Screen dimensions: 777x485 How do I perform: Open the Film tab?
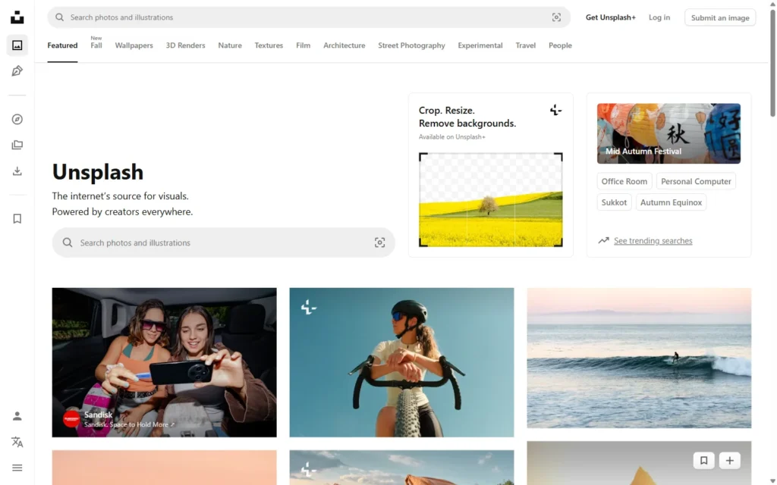tap(304, 45)
